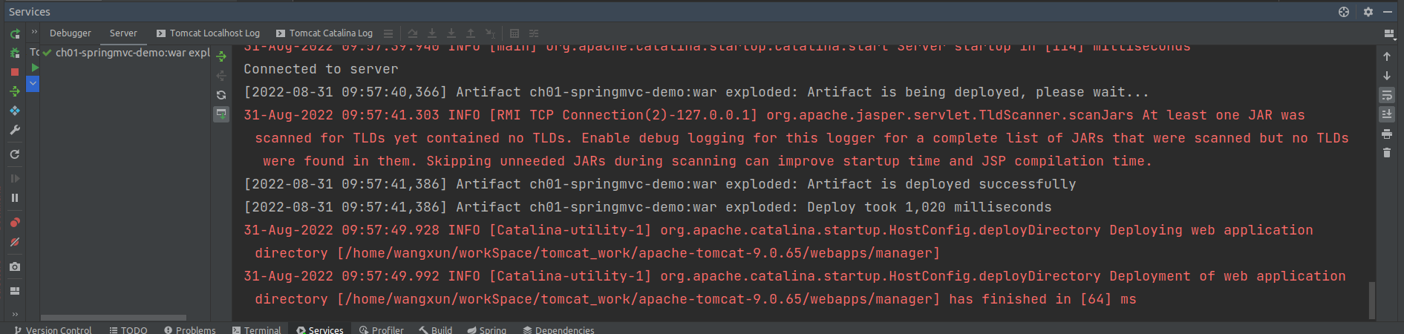Click the console vertical scrollbar thumb
Viewport: 1404px width, 334px height.
[x=1371, y=300]
